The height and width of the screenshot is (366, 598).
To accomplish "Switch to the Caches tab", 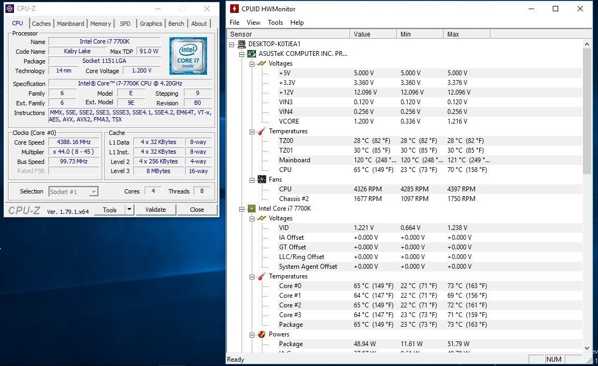I will pyautogui.click(x=41, y=23).
